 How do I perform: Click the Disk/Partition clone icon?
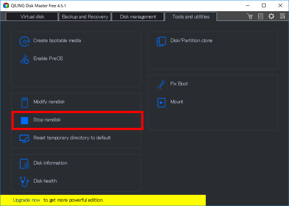coord(161,41)
